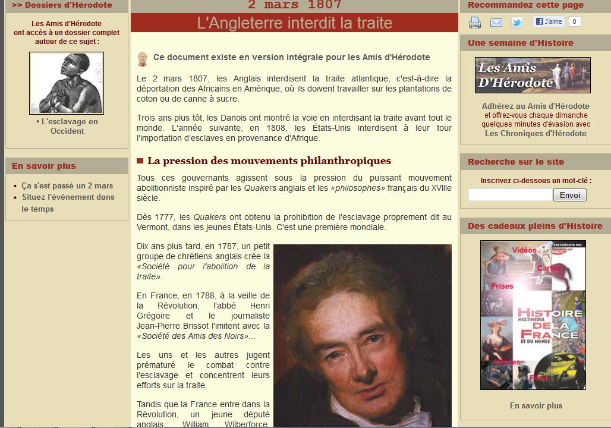This screenshot has height=428, width=611.
Task: Click the small Herodote bust icon
Action: coord(143,58)
